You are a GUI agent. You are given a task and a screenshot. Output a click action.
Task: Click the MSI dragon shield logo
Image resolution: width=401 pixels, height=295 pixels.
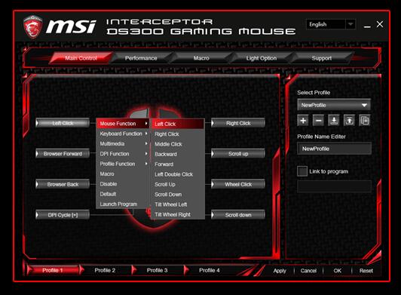pos(32,27)
